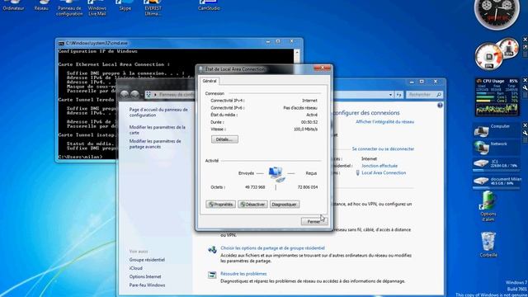Click Afficher l'intégralité du réseau link

[x=385, y=122]
